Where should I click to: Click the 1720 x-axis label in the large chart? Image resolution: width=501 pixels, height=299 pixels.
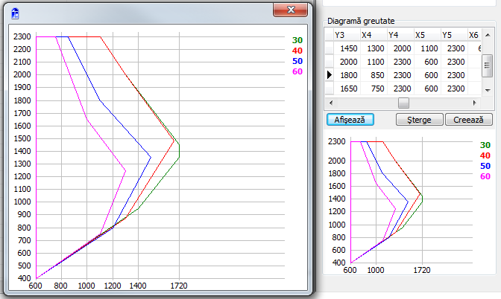[x=179, y=286]
